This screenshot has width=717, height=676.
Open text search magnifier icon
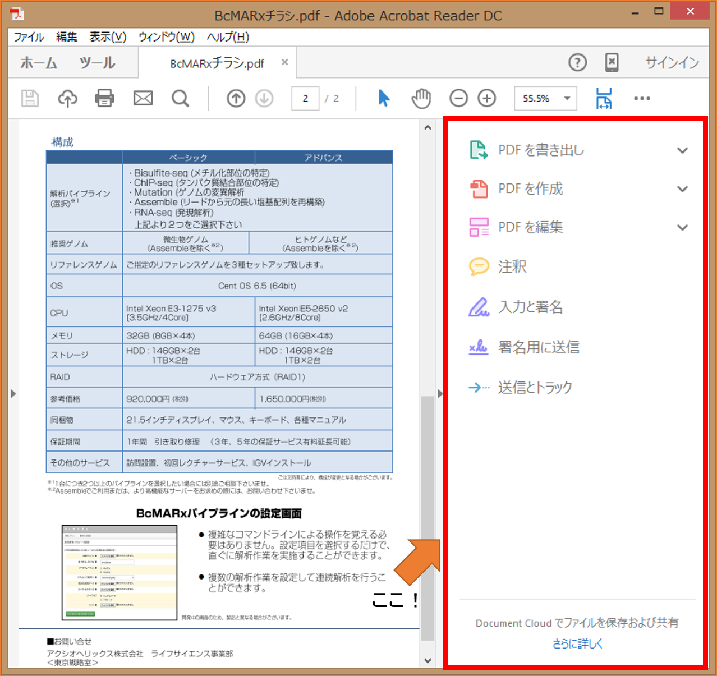(x=180, y=99)
